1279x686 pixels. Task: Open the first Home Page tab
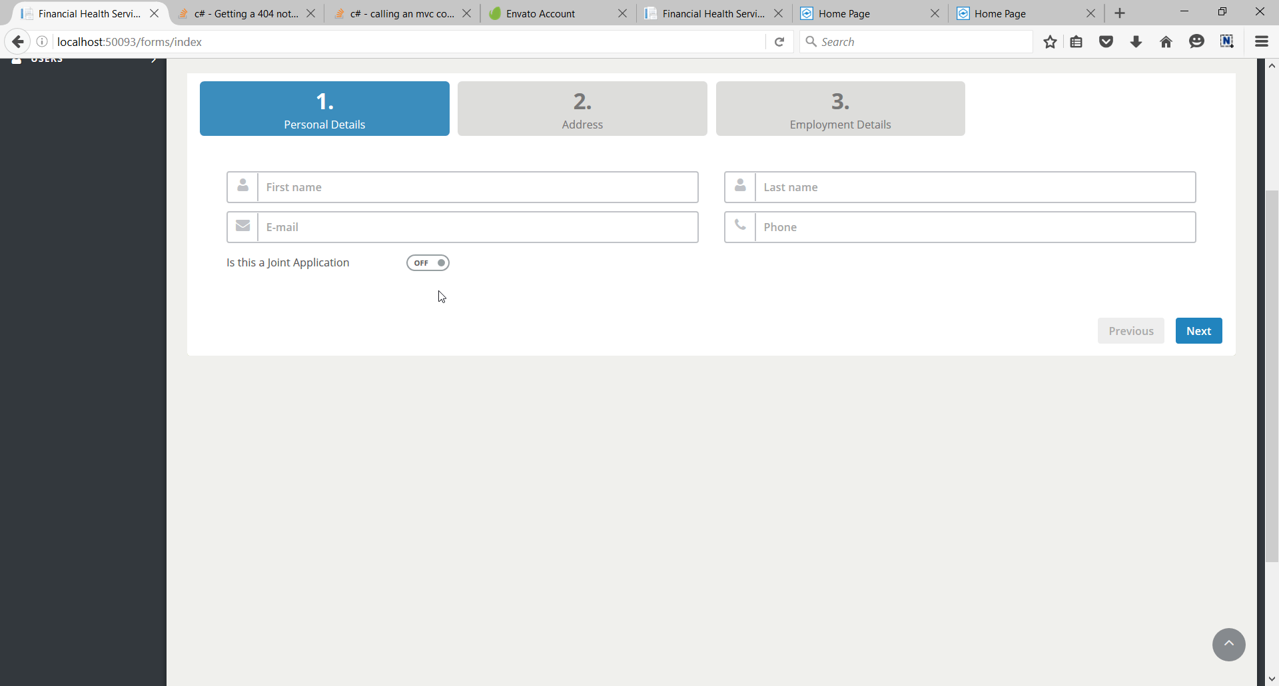[x=870, y=13]
